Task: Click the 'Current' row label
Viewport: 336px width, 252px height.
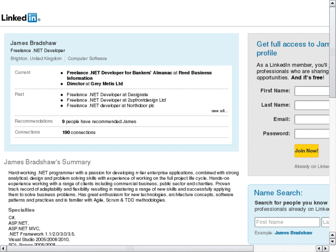Action: coord(23,73)
